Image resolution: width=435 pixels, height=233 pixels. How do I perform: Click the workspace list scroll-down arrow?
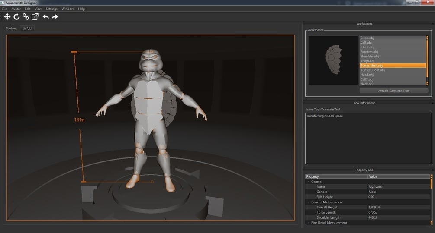(x=427, y=84)
